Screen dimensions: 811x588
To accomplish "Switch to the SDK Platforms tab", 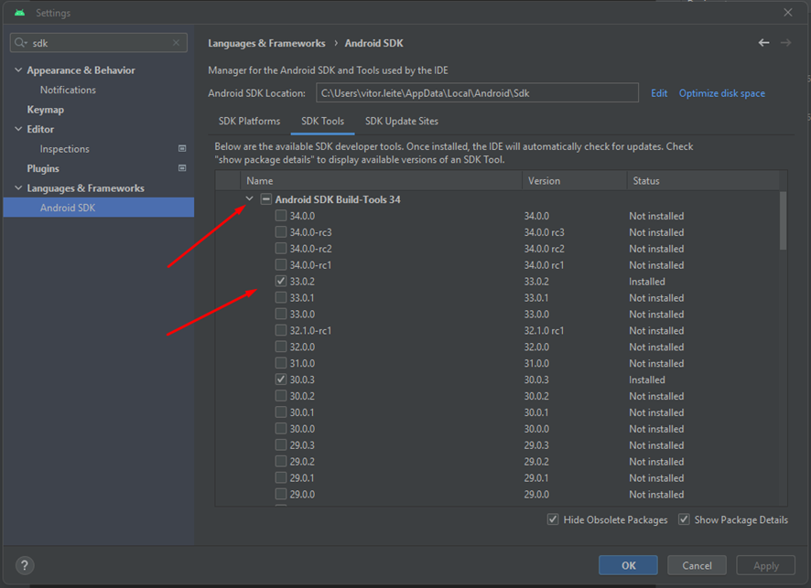I will point(249,121).
